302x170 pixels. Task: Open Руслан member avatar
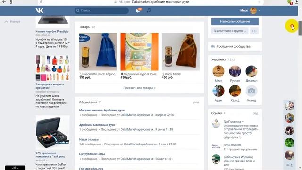(x=235, y=71)
